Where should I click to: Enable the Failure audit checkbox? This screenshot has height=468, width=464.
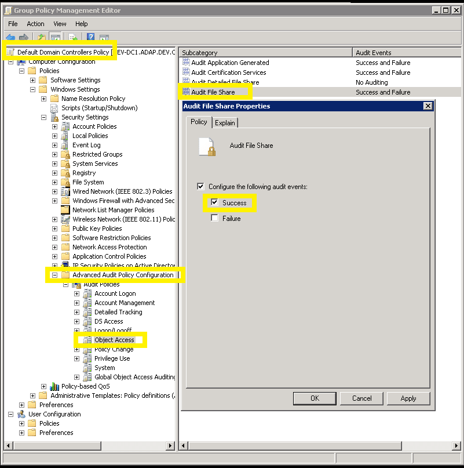point(215,219)
